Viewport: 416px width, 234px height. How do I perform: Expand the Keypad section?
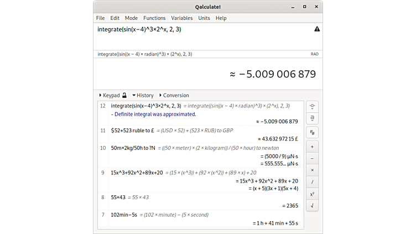point(111,95)
